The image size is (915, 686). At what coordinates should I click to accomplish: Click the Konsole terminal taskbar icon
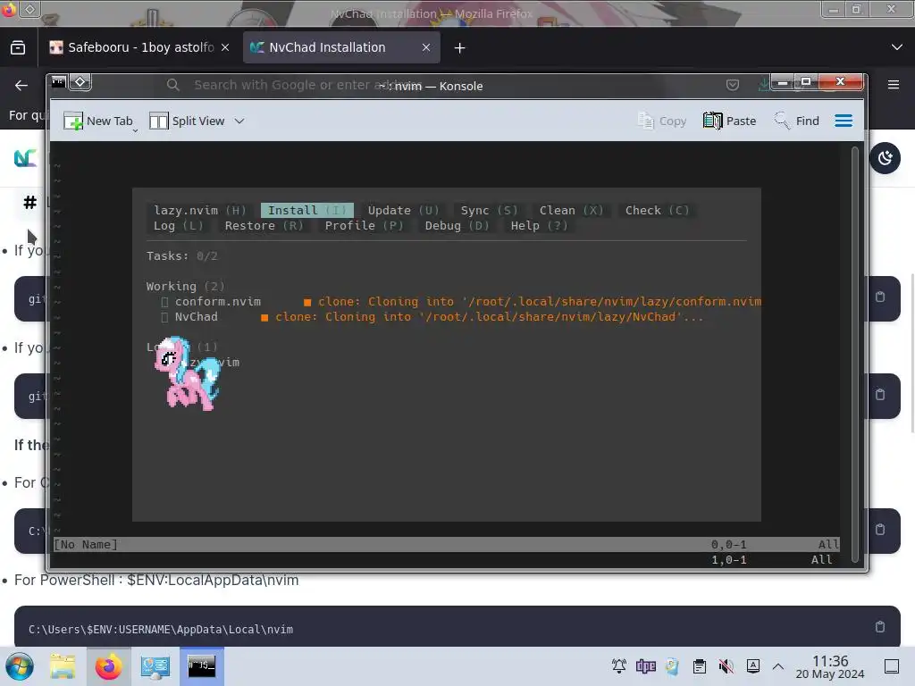pos(202,666)
